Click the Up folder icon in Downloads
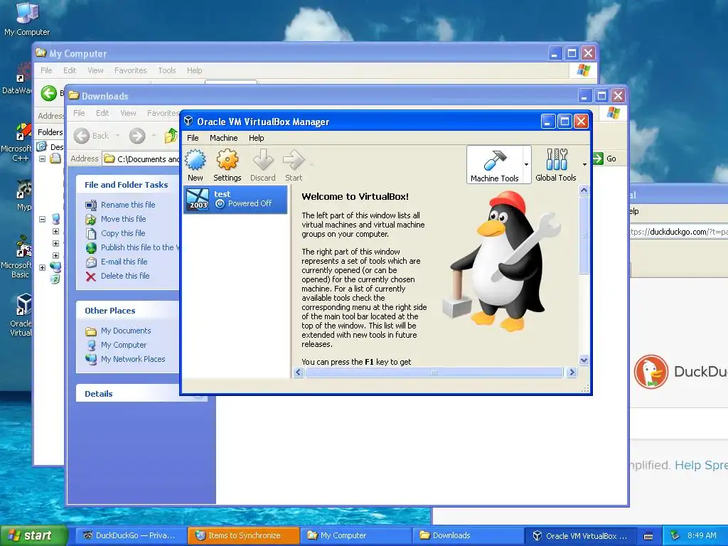Image resolution: width=728 pixels, height=546 pixels. point(171,136)
